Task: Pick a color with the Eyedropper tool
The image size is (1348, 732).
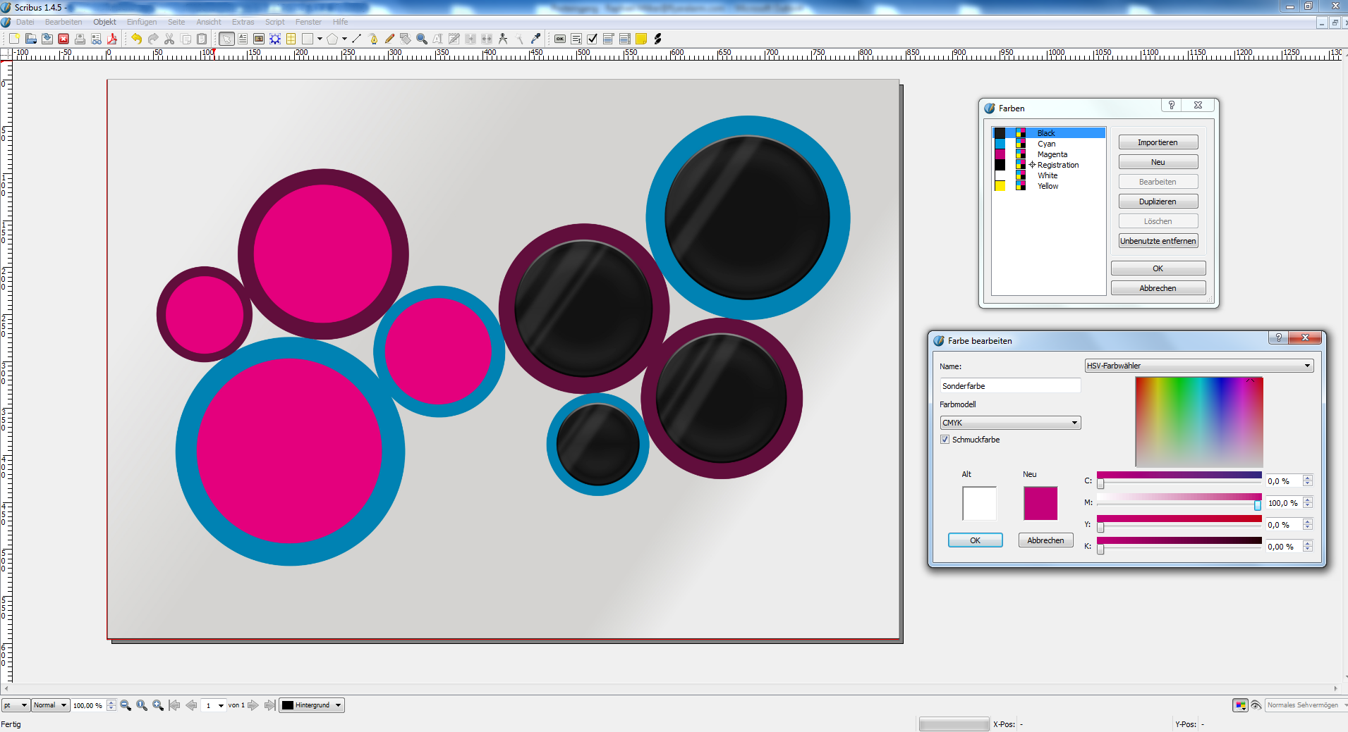Action: 534,39
